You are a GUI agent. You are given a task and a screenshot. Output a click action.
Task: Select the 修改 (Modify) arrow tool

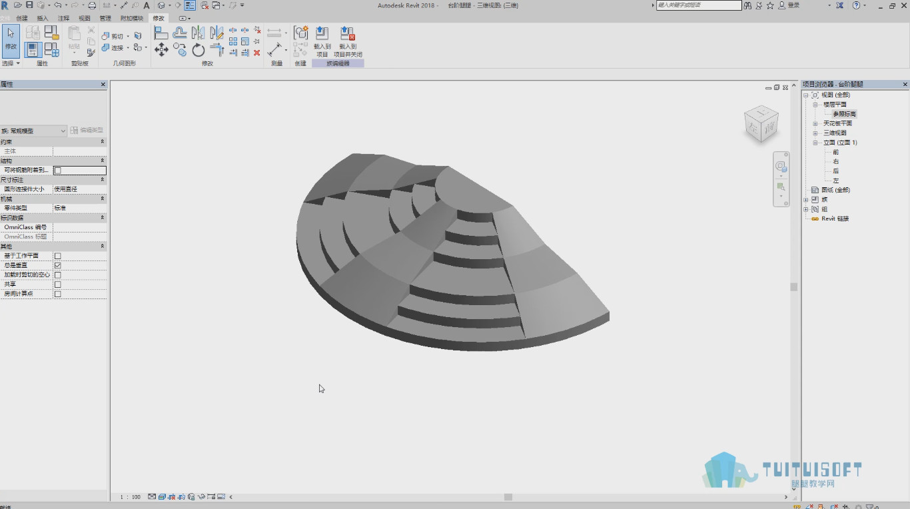click(x=11, y=40)
